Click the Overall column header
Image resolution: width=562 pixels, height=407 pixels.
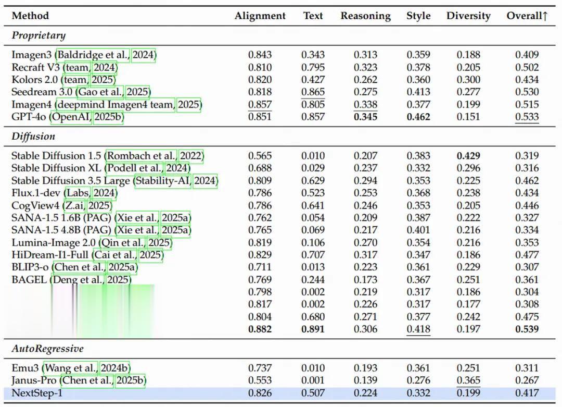527,16
